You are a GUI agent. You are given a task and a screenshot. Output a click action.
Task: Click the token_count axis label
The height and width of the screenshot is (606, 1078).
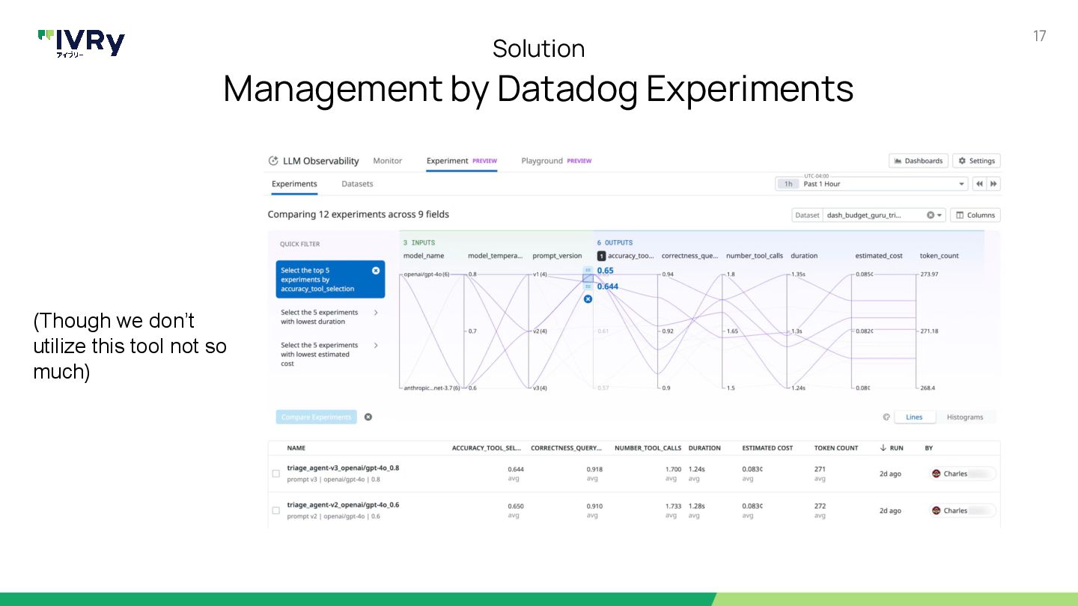click(939, 256)
